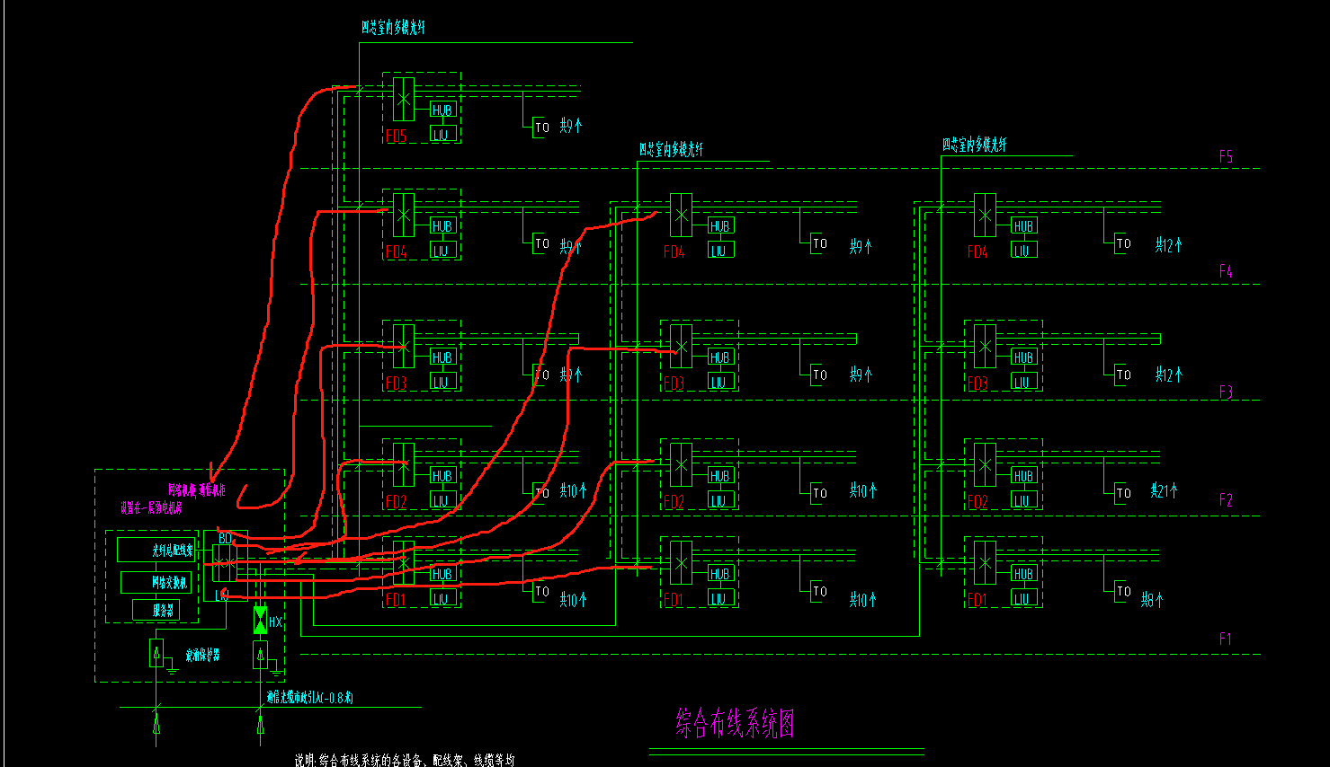Click the HUB box in the FD5 cabinet
This screenshot has height=767, width=1330.
click(x=442, y=110)
